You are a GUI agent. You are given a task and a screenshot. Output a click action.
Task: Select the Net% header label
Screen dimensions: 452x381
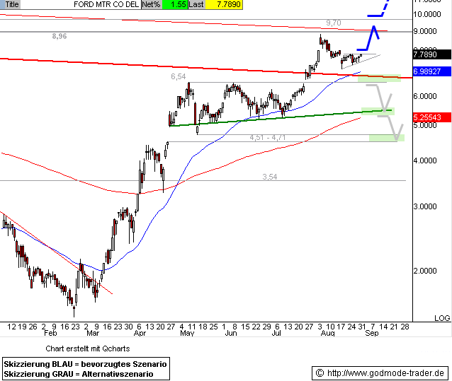[150, 4]
